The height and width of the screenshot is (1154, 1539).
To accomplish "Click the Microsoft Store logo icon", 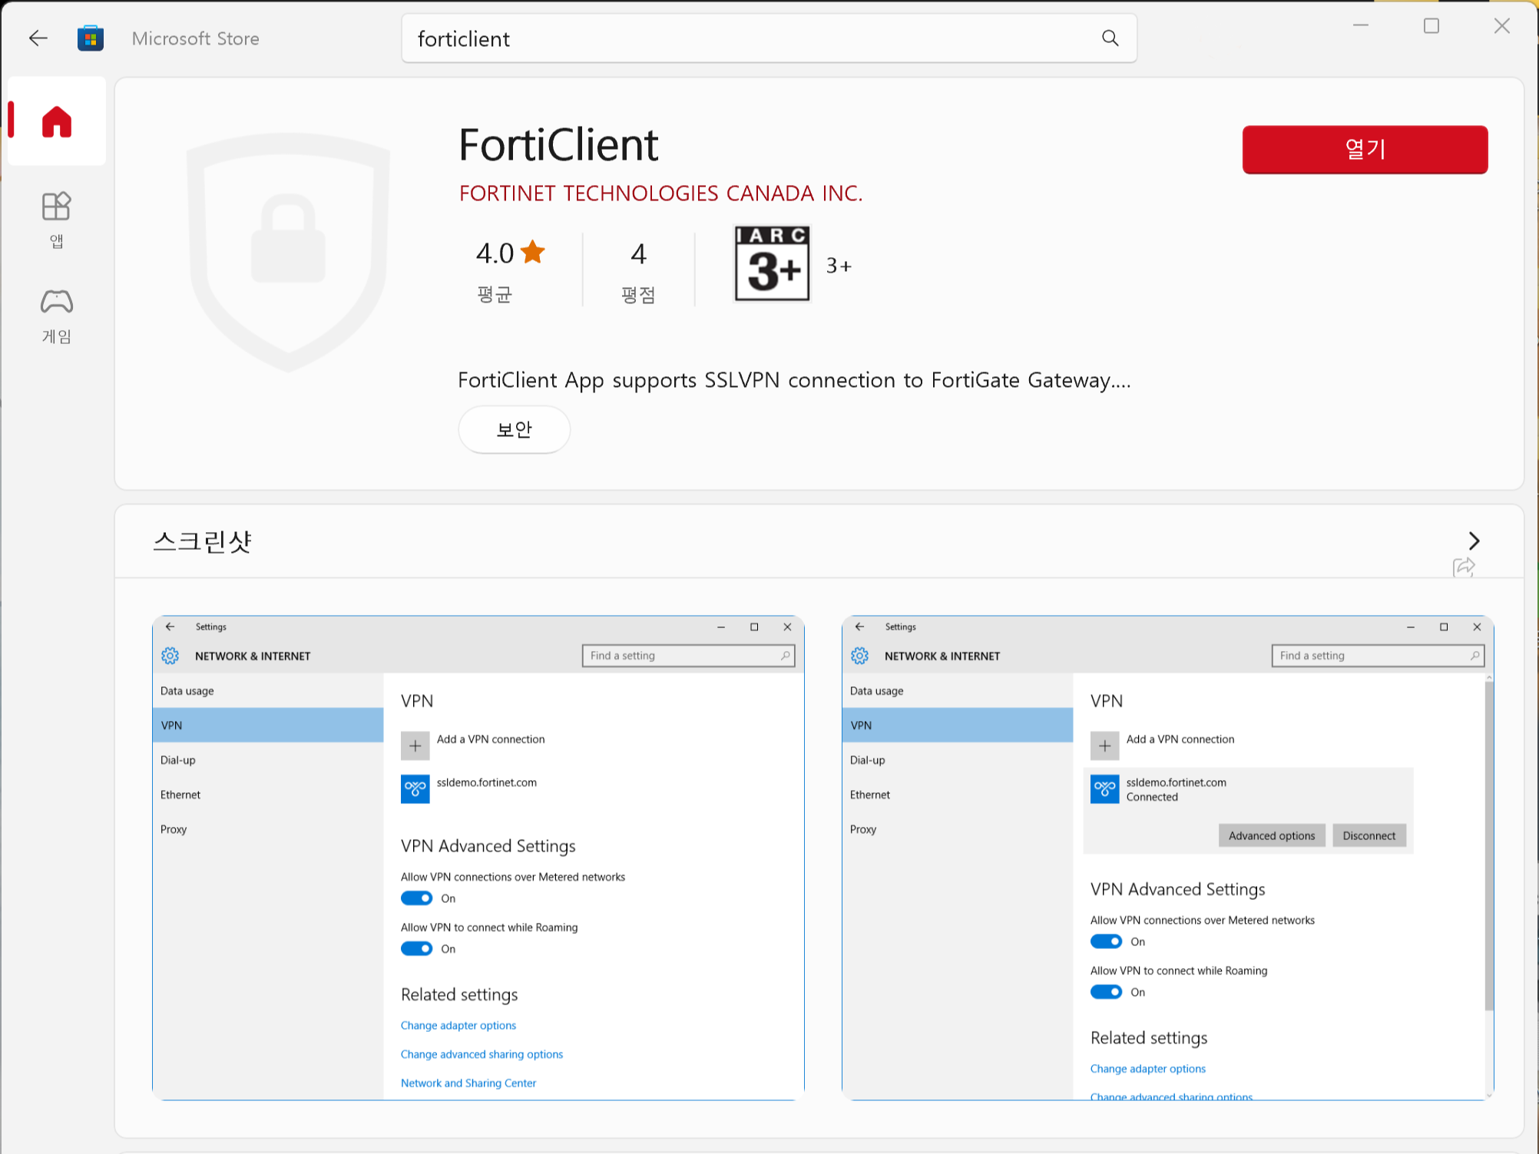I will [91, 38].
